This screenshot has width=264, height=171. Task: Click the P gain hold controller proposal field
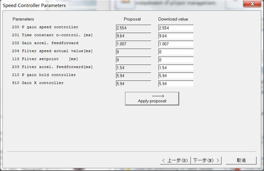134,76
